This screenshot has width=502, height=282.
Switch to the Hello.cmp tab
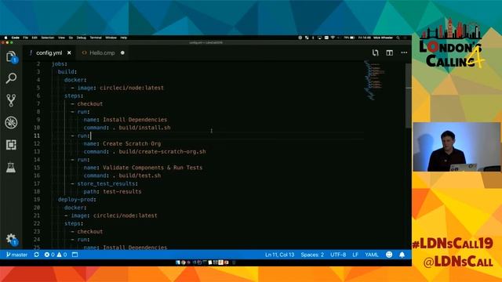(102, 52)
